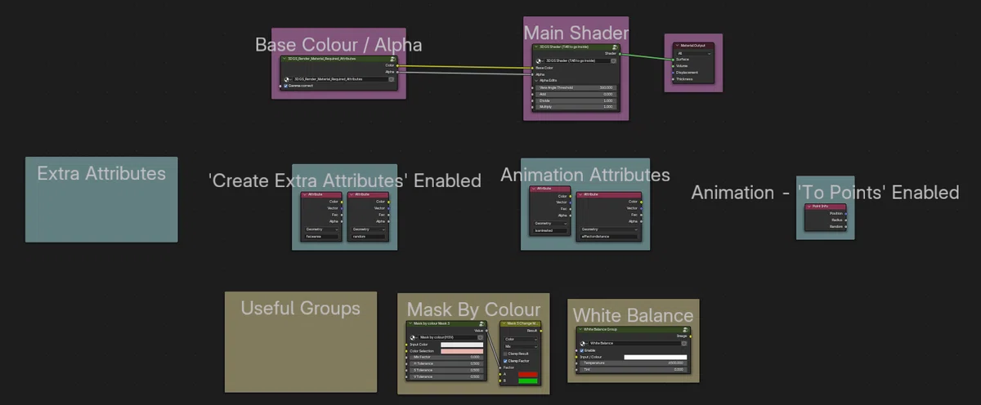
Task: Select the Base Colour / Alpha frame title
Action: tap(338, 44)
